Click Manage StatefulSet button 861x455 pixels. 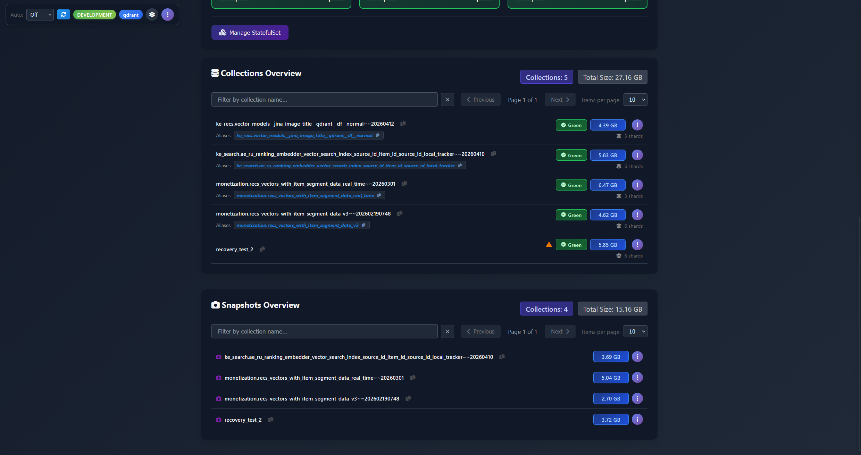[250, 33]
